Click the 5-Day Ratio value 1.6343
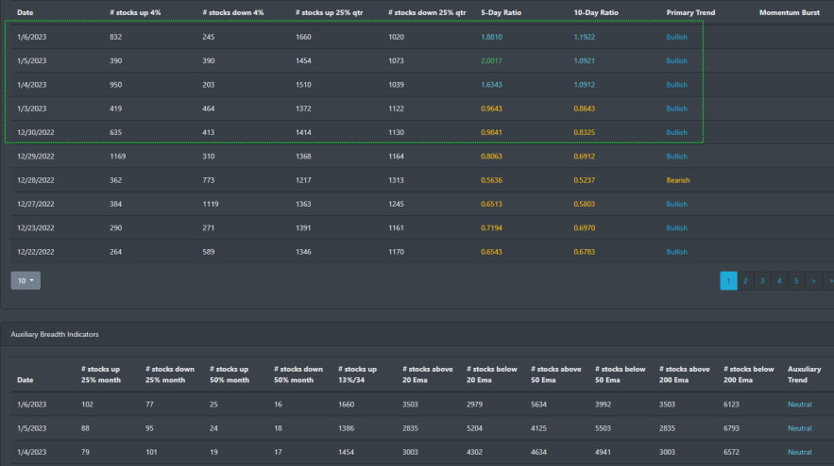Viewport: 834px width, 466px height. (x=491, y=85)
